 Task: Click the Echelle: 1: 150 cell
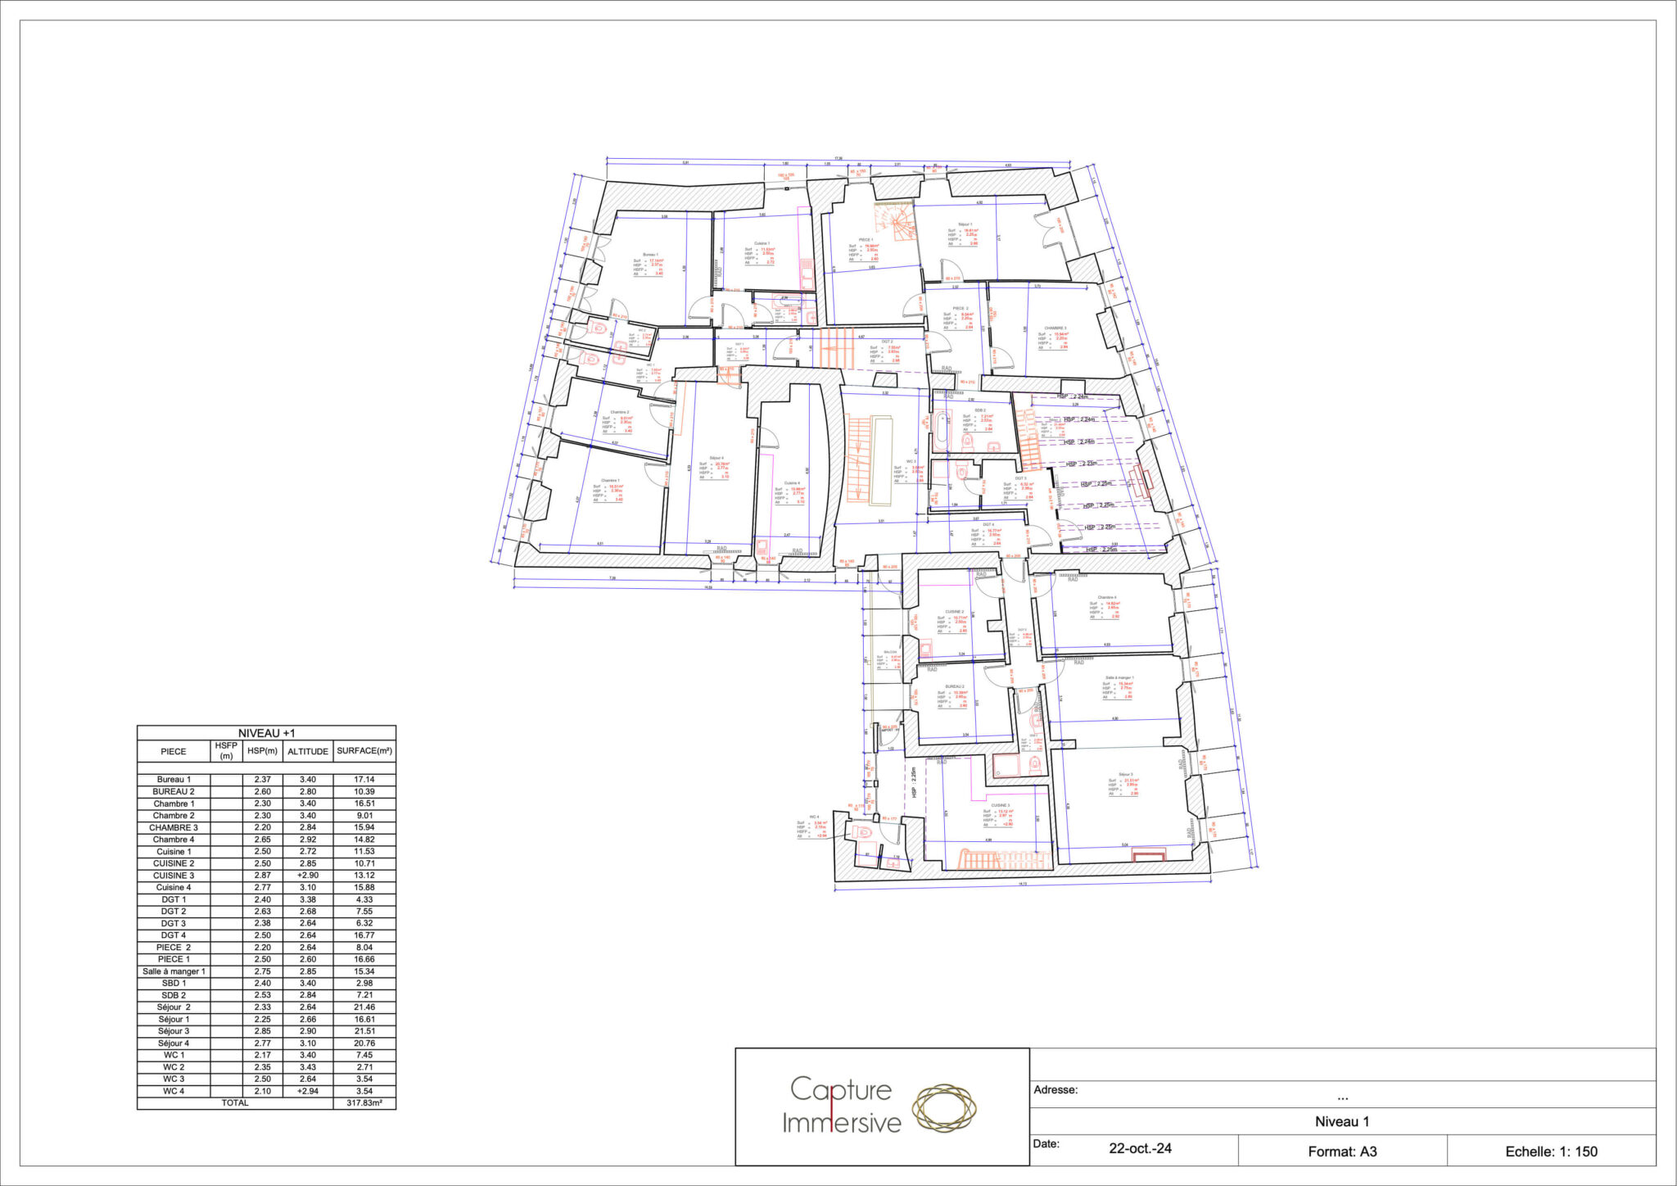coord(1550,1151)
